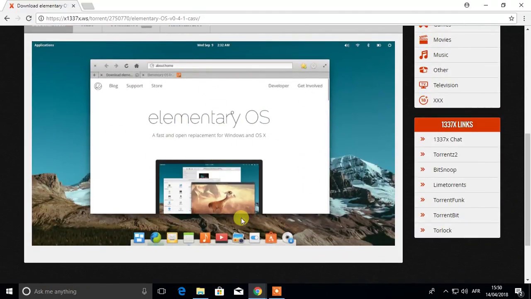Open the Windows Start menu
Image resolution: width=531 pixels, height=299 pixels.
(9, 291)
